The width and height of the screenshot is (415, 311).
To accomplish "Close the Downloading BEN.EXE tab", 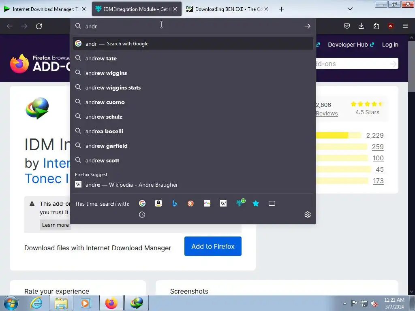I will coord(266,9).
